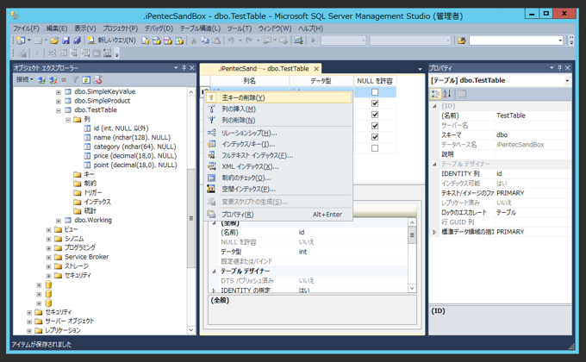
Task: Select 主キーの削除(Y) from context menu
Action: pyautogui.click(x=279, y=97)
